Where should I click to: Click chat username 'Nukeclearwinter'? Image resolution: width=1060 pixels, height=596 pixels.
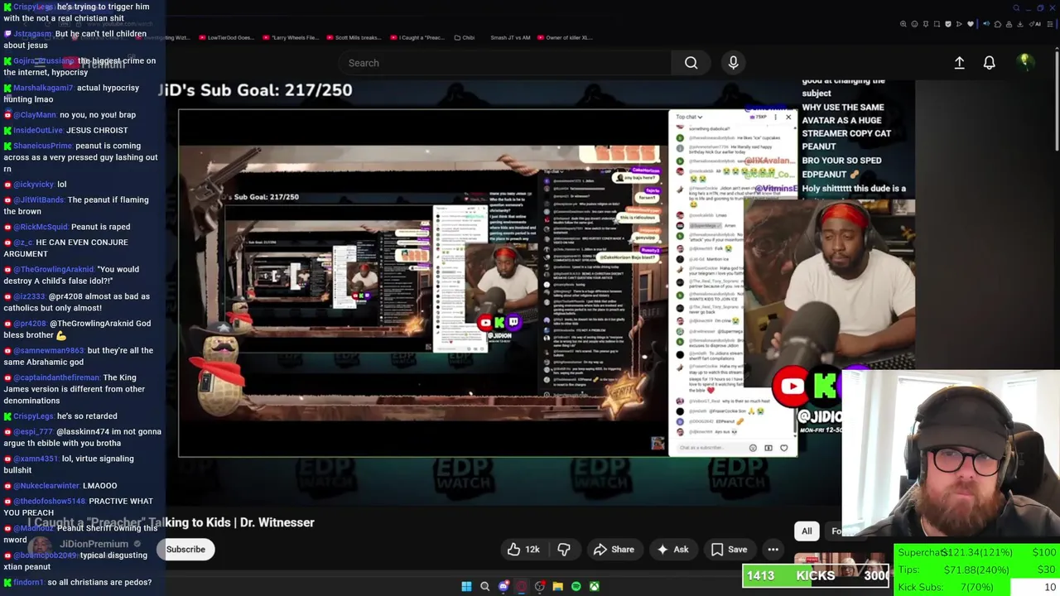coord(46,486)
